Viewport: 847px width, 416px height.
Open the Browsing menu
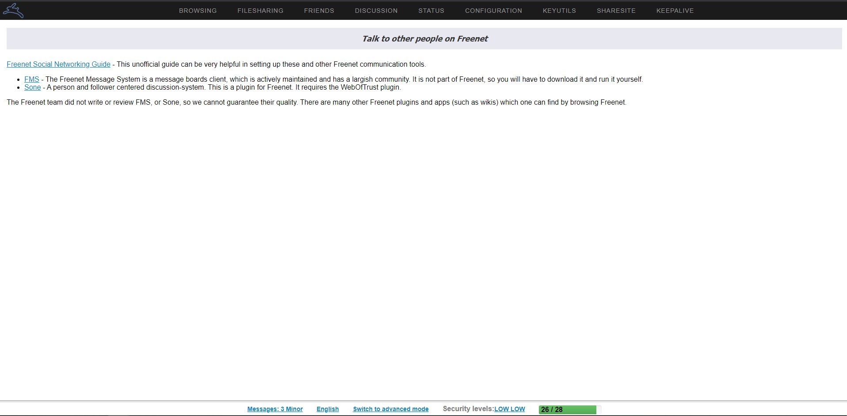(x=198, y=11)
